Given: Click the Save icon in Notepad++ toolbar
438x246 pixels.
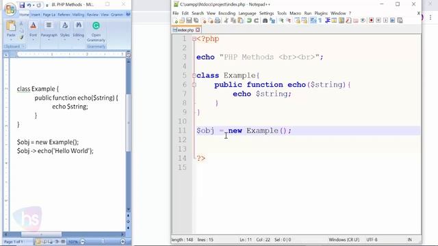Looking at the screenshot, I should coord(189,20).
